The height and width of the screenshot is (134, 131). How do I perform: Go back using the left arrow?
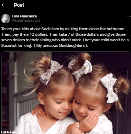click(x=4, y=5)
